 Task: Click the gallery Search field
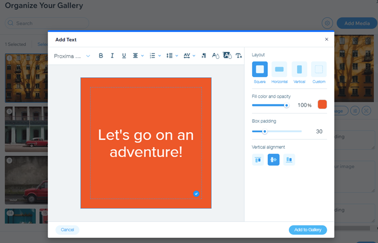(47, 23)
